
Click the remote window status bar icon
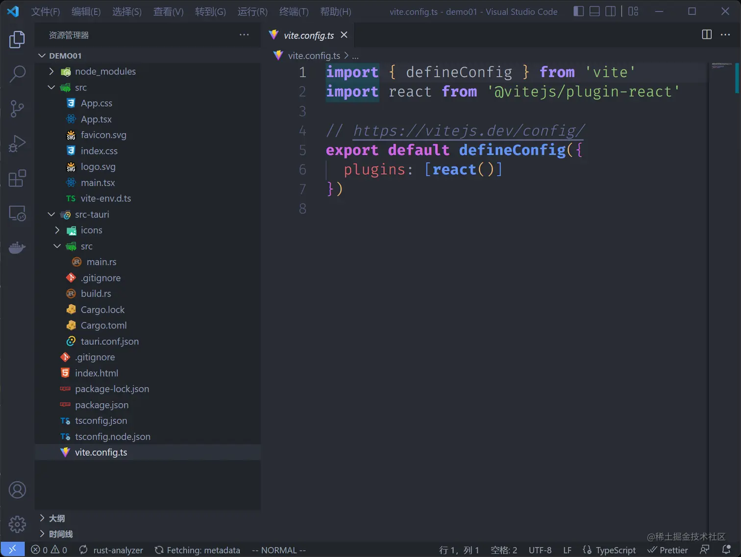click(x=12, y=550)
